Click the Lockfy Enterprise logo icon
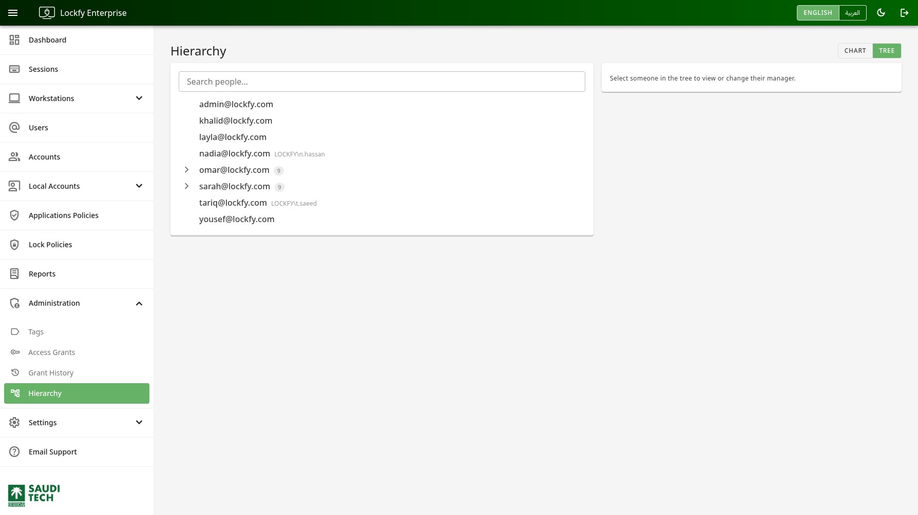The height and width of the screenshot is (515, 918). [47, 13]
